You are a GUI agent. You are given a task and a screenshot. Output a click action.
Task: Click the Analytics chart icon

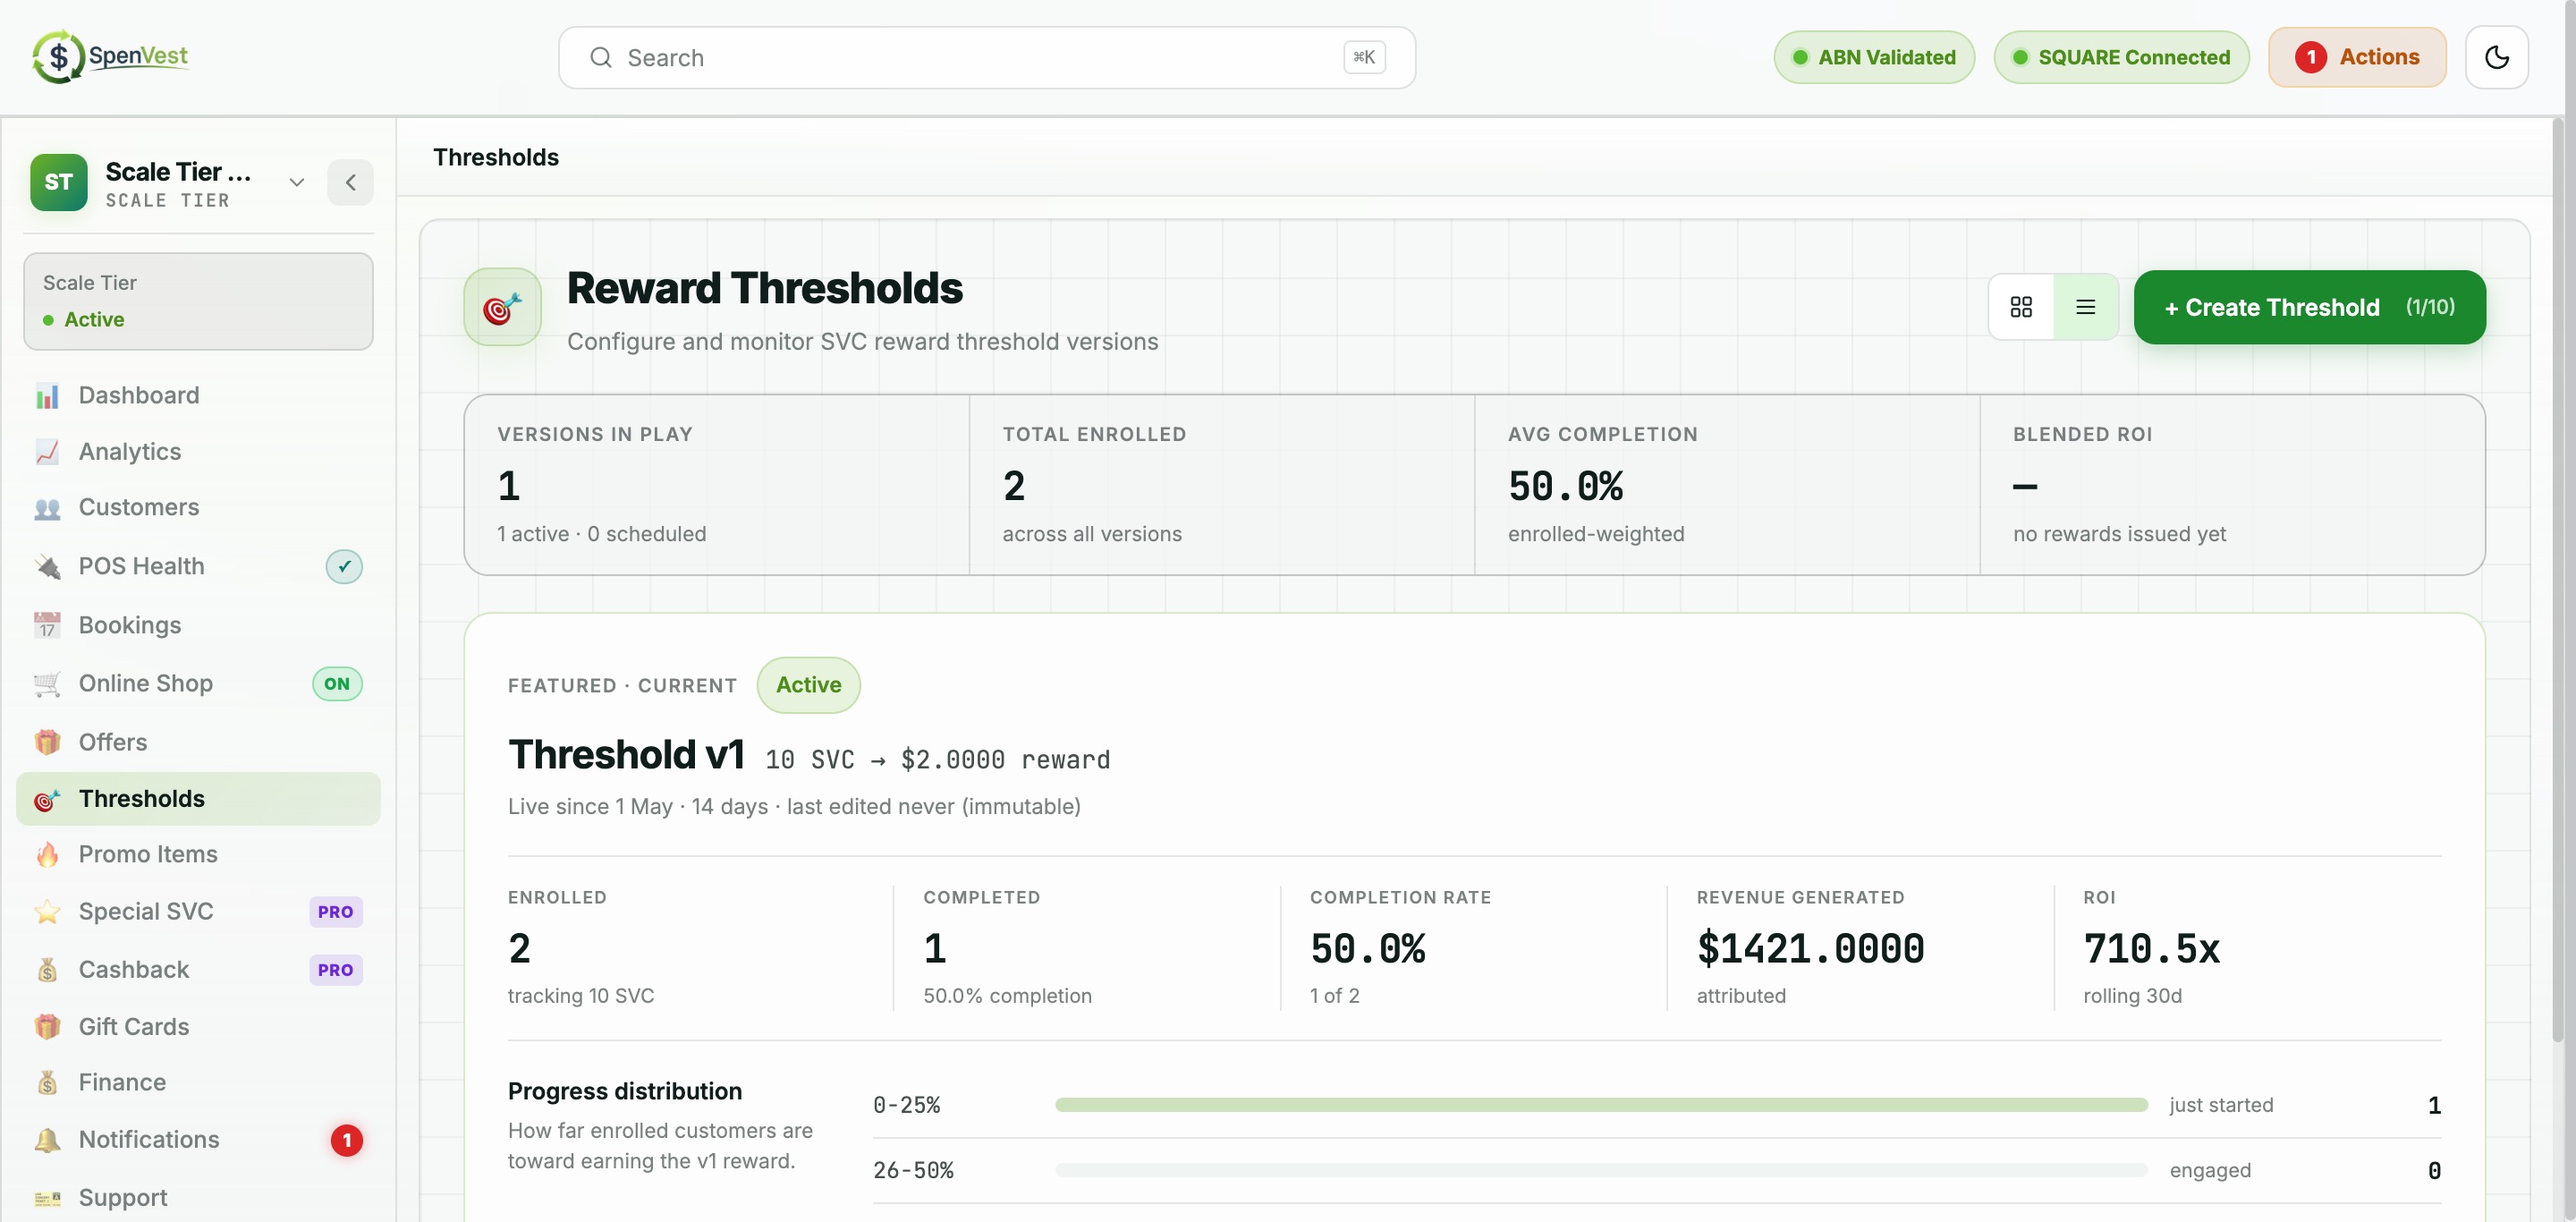47,452
